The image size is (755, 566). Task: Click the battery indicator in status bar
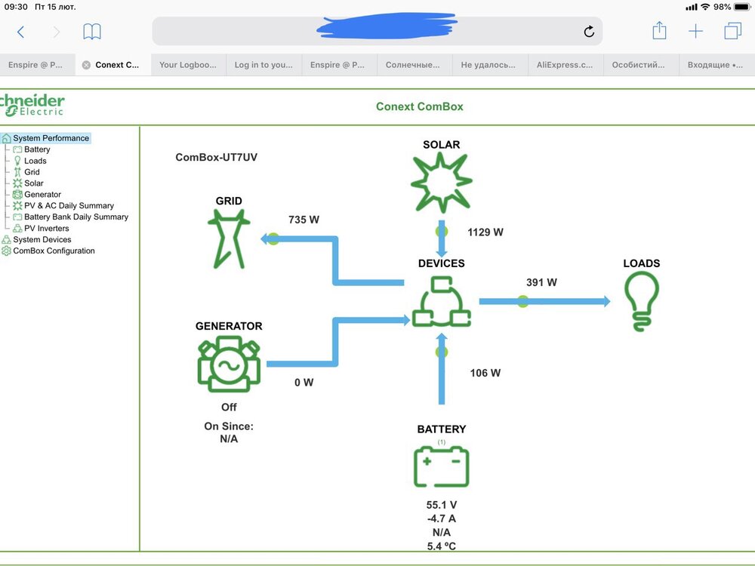742,7
